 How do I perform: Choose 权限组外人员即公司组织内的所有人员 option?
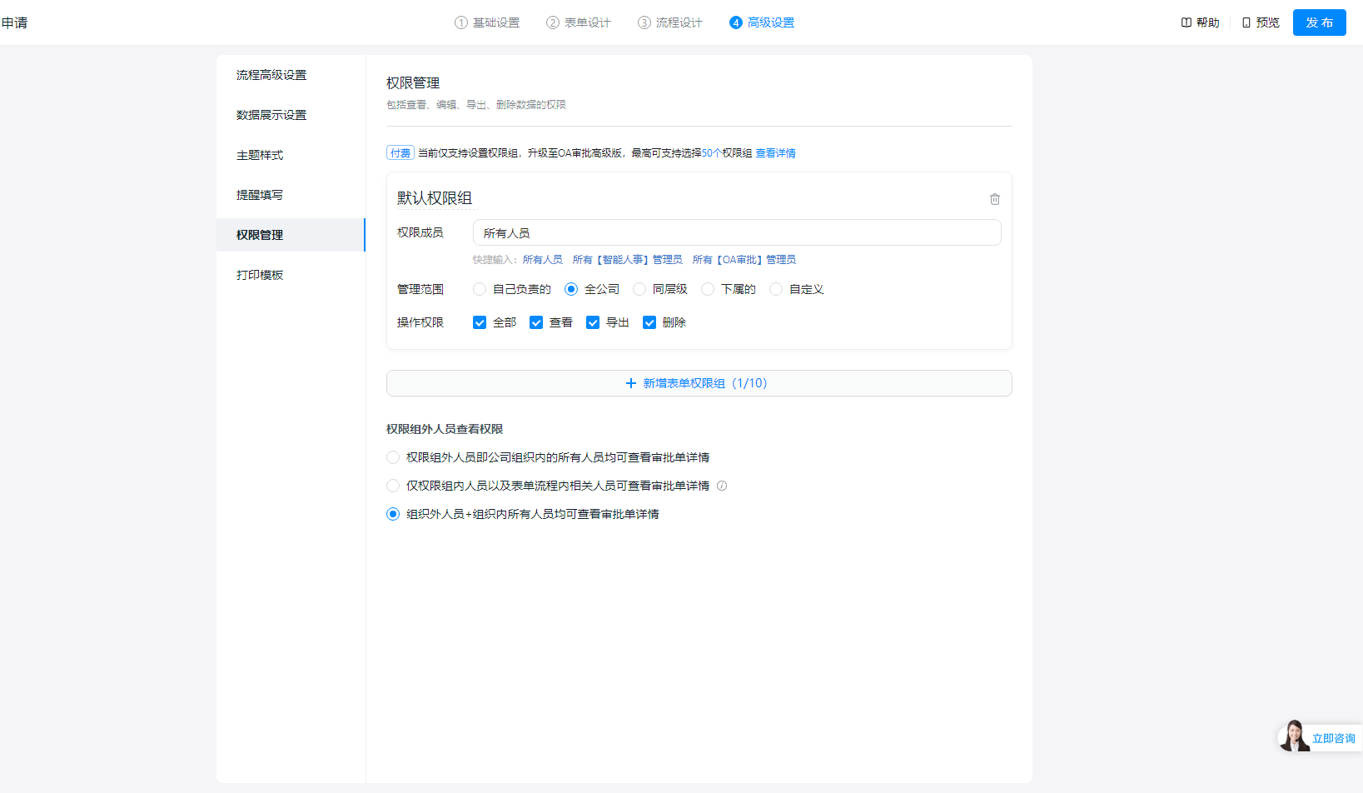[393, 457]
